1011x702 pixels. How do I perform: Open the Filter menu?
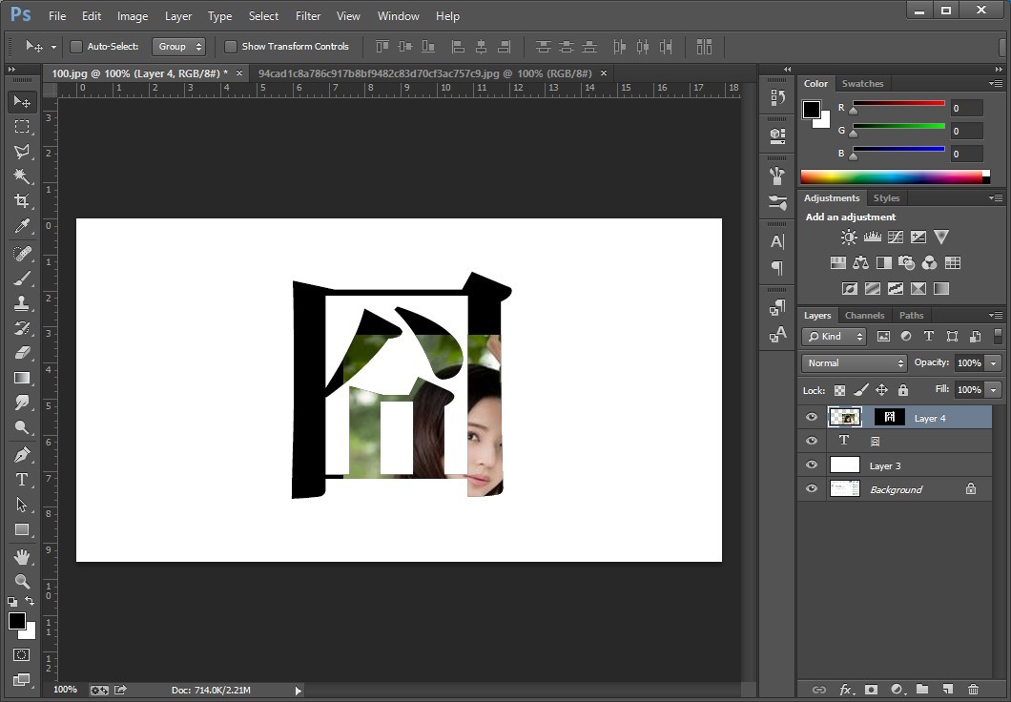coord(308,16)
